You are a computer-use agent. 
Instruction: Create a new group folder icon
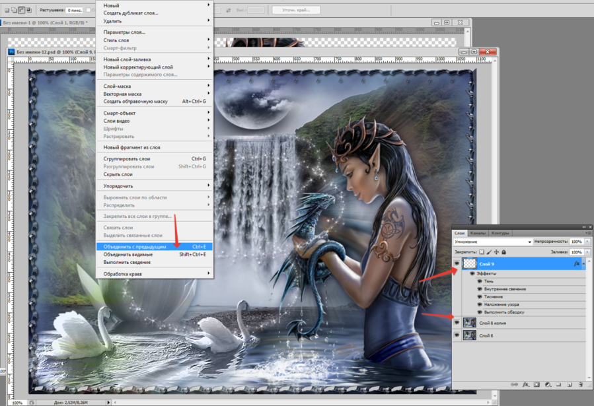(558, 384)
